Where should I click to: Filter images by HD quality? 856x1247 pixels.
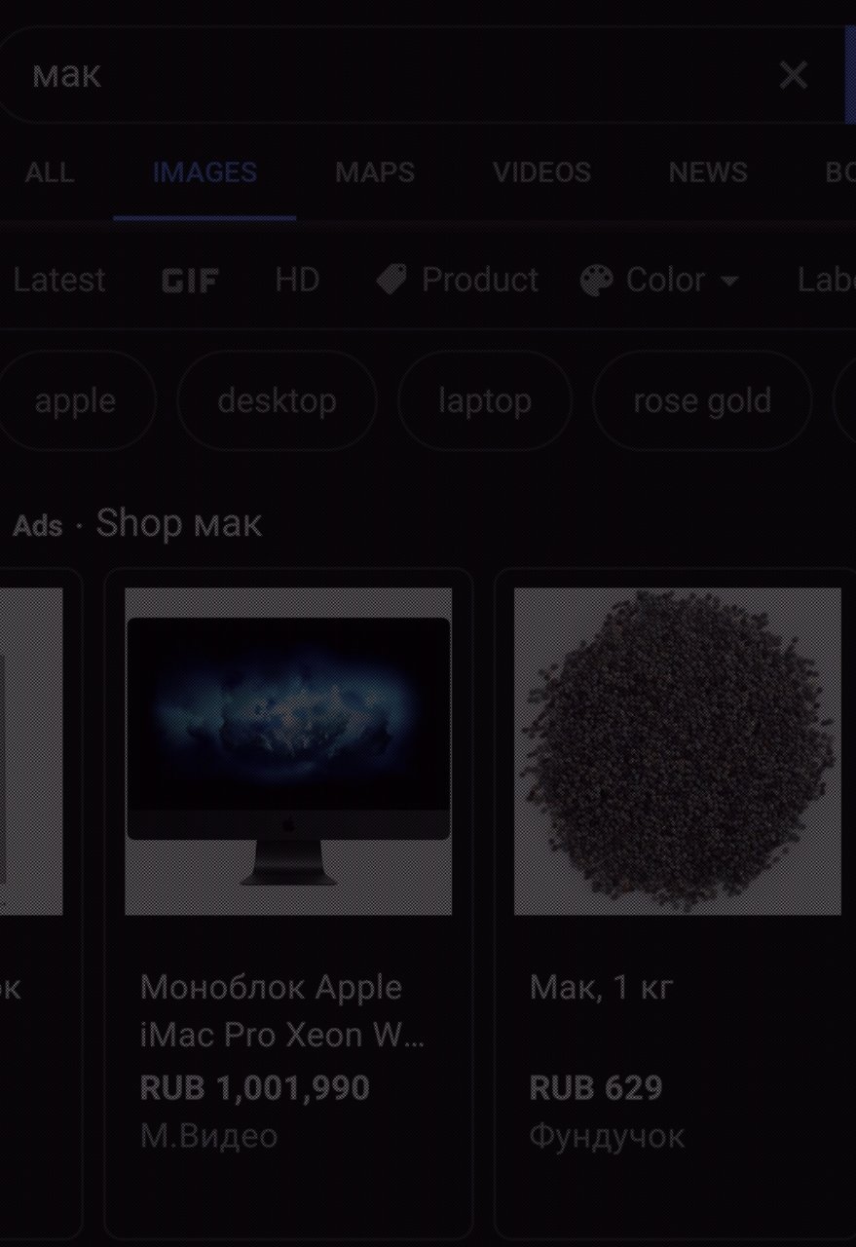click(297, 281)
